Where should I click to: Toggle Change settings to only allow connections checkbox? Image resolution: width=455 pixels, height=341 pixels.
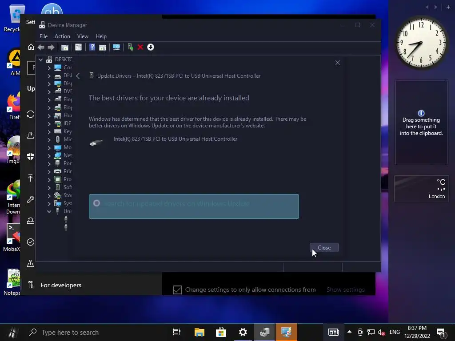click(x=177, y=289)
